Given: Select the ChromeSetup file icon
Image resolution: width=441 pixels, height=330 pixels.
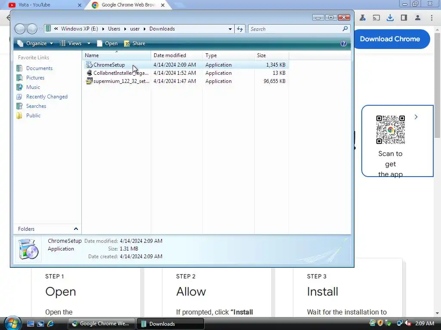Looking at the screenshot, I should (x=89, y=65).
